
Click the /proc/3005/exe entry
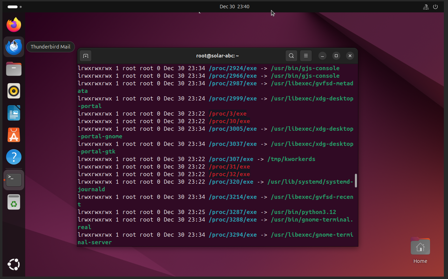click(233, 129)
